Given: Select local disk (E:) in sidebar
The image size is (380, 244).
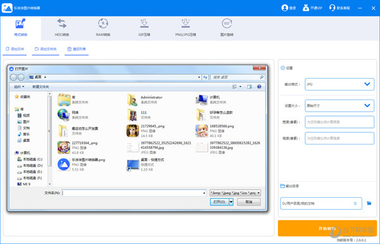Looking at the screenshot, I should pos(30,172).
